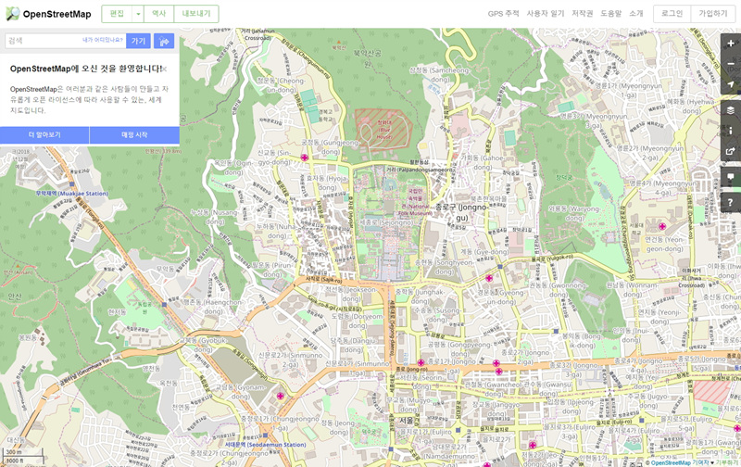Click the 내가 어디입니까? link in search box
The height and width of the screenshot is (467, 741).
click(103, 40)
